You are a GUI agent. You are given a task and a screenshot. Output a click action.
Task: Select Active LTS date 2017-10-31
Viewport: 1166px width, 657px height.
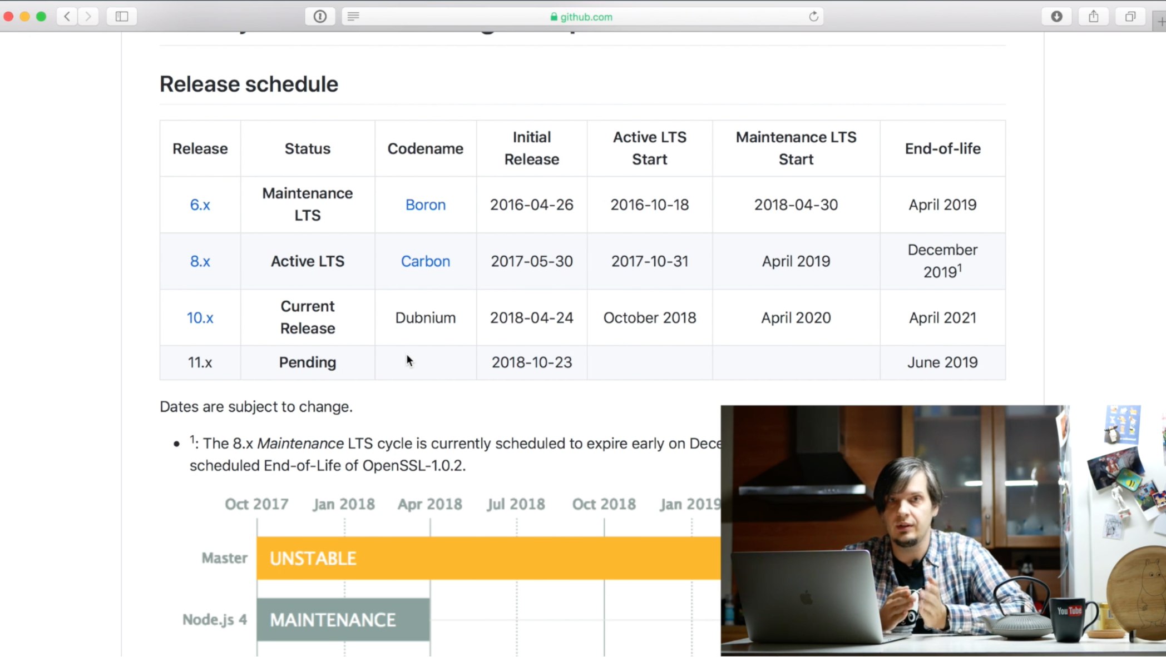650,261
